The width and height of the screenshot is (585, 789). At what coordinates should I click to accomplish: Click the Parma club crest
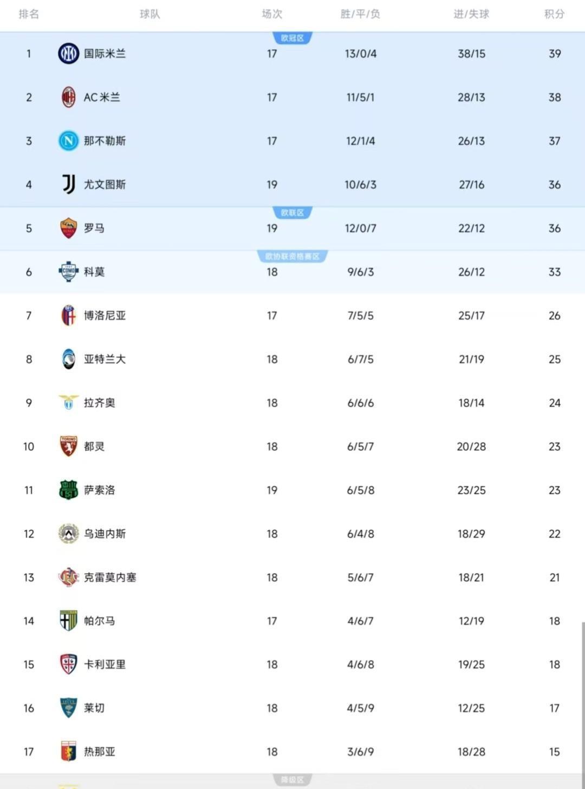(68, 621)
